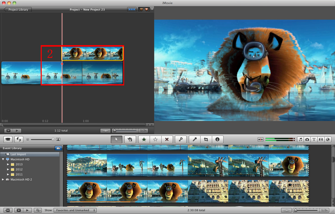Toggle Event Library favorites sidebar star button
The image size is (335, 214).
[8, 210]
